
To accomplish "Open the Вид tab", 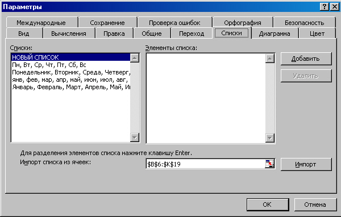I will point(24,34).
